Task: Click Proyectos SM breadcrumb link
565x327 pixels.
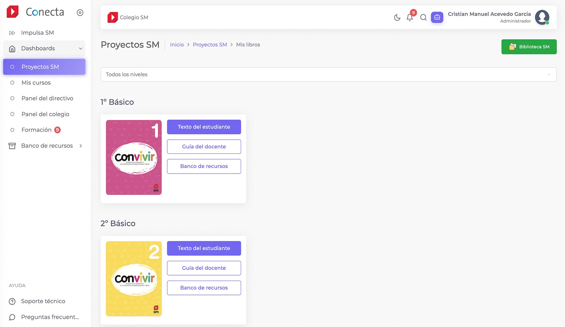Action: click(210, 45)
